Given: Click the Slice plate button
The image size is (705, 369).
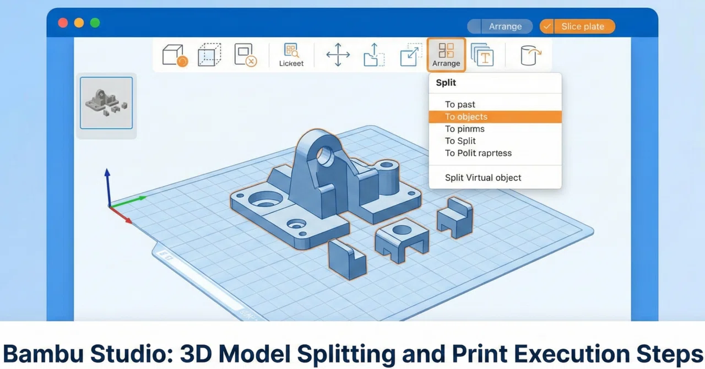Looking at the screenshot, I should coord(583,26).
